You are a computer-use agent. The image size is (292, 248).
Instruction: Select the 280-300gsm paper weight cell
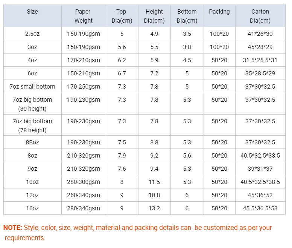[x=83, y=182]
